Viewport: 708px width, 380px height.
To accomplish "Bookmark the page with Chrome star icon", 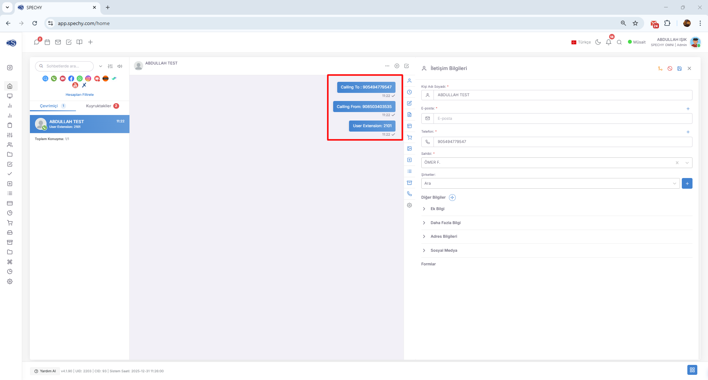I will click(x=635, y=23).
